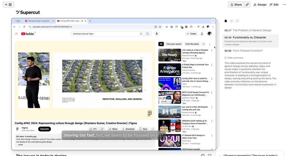The image size is (290, 156).
Task: Collapse the summary with Hide summary
Action: tap(234, 58)
